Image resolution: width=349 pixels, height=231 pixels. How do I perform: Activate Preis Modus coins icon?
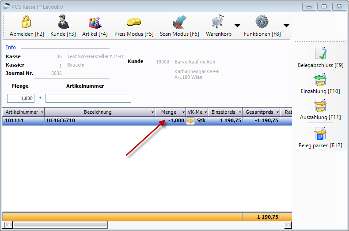(134, 22)
